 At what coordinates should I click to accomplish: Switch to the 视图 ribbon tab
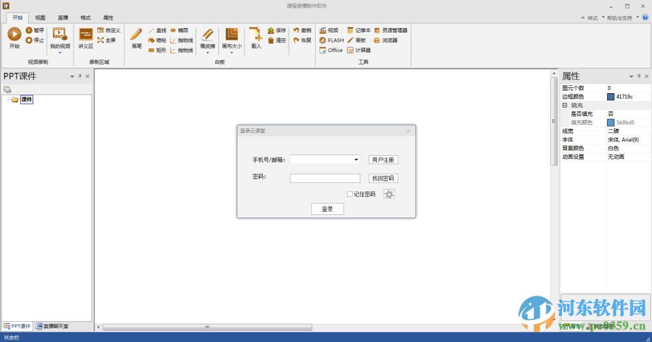[x=40, y=18]
